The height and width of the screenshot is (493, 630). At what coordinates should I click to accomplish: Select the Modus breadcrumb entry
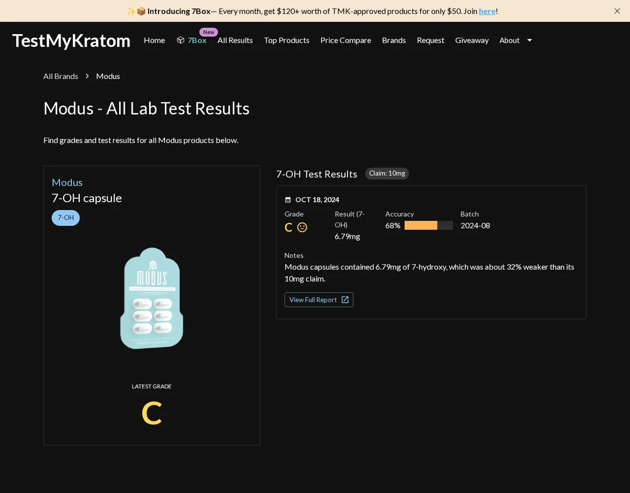coord(108,76)
